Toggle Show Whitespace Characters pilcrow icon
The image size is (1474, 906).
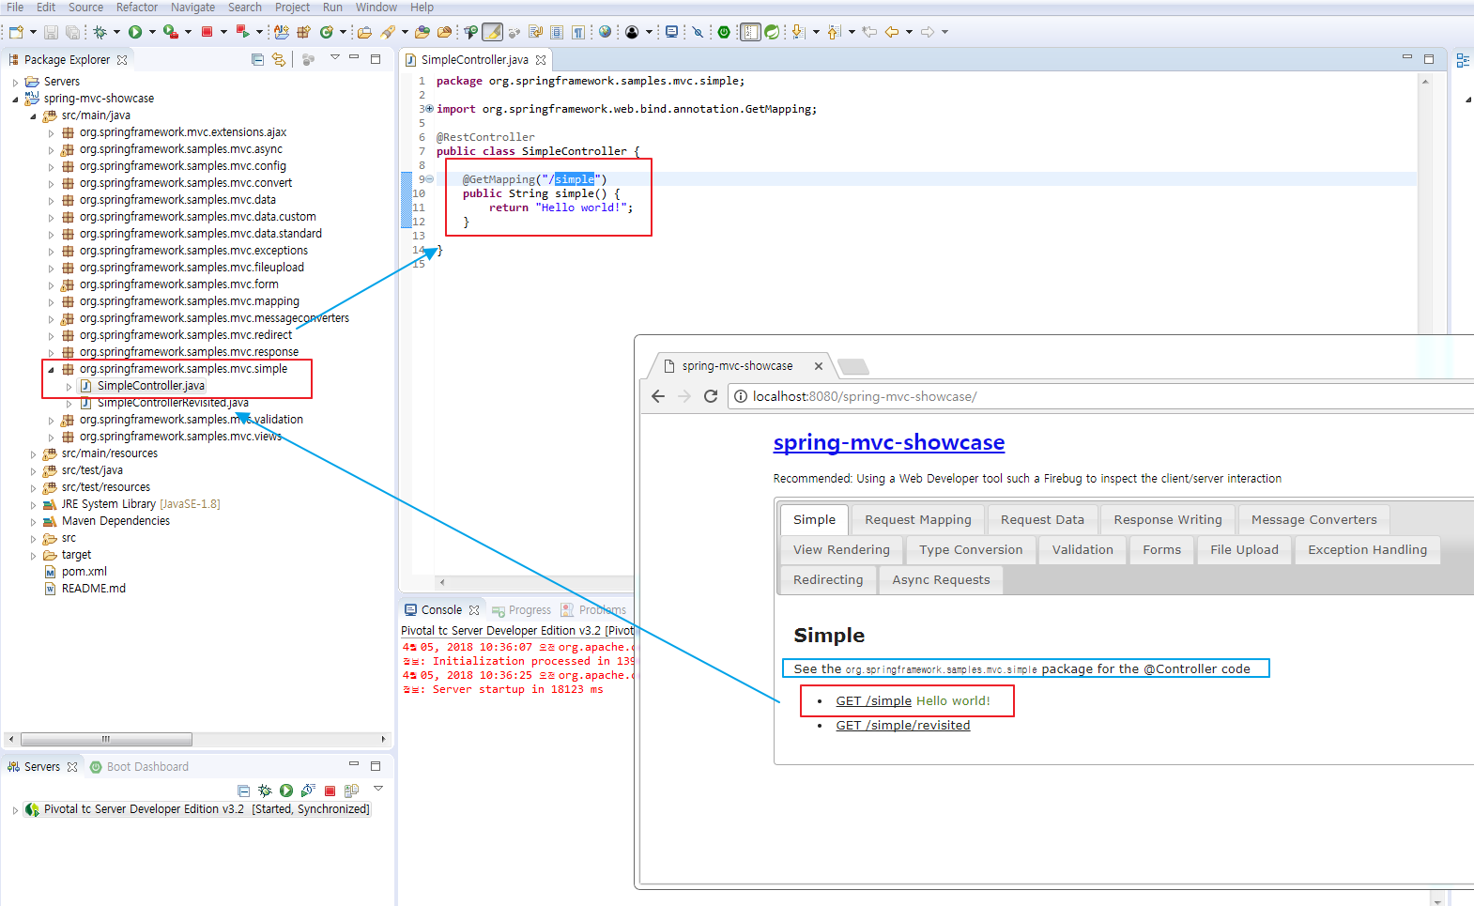click(x=577, y=32)
